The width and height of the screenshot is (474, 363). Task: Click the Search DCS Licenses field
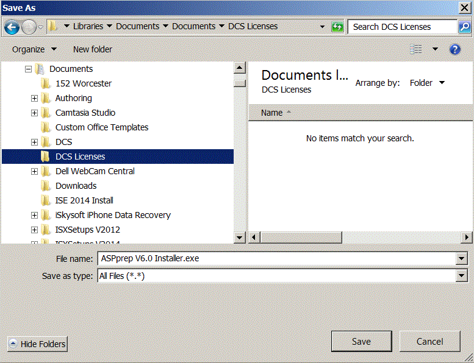402,27
